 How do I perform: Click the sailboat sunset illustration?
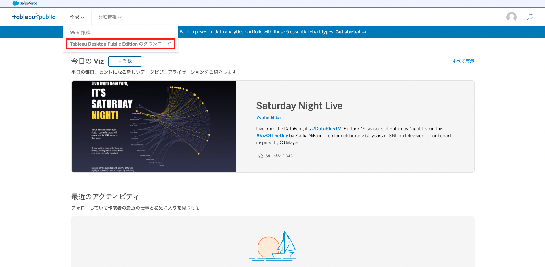click(x=273, y=247)
